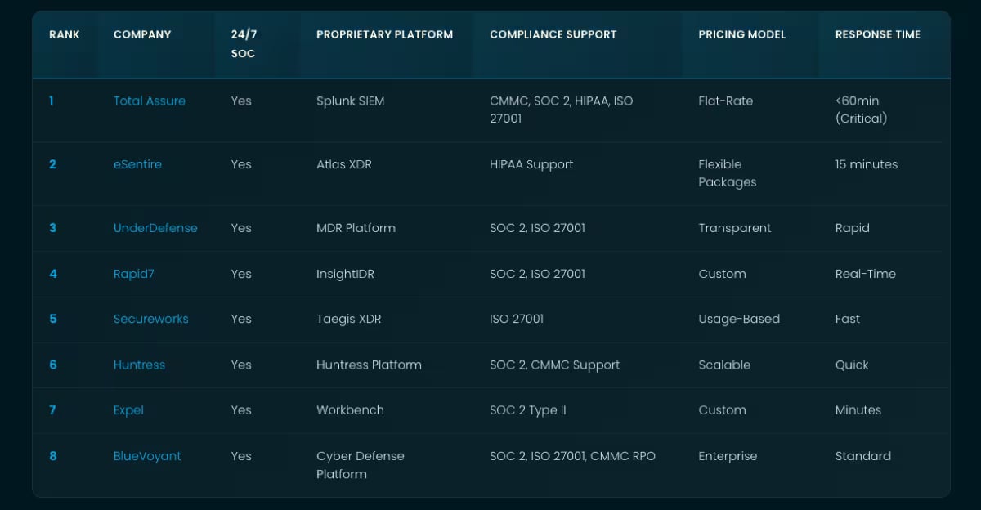This screenshot has width=981, height=510.
Task: Open the Expel company link
Action: (x=128, y=410)
